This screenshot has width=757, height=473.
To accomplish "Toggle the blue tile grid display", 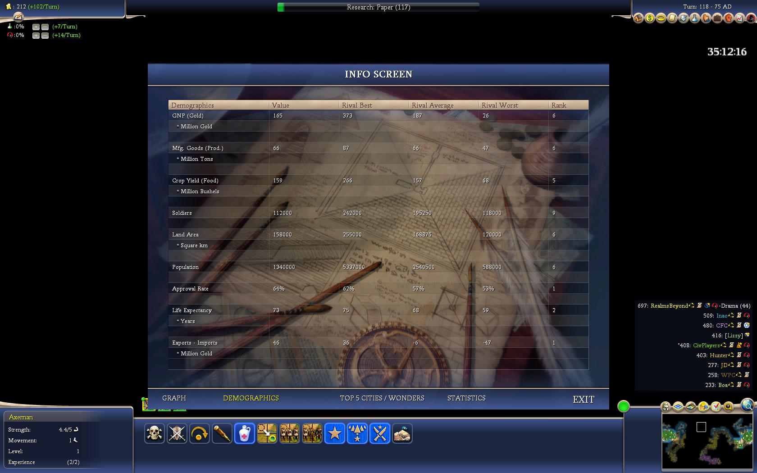I will [x=678, y=407].
